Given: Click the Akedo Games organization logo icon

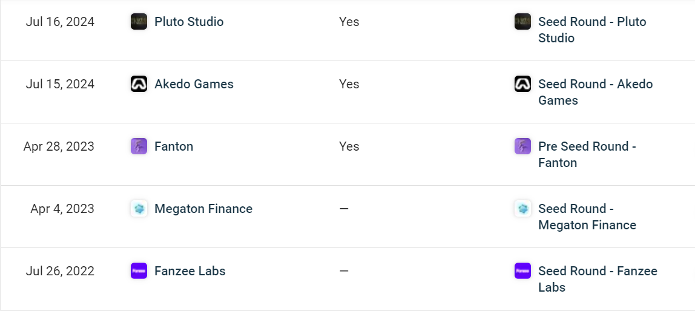Looking at the screenshot, I should pyautogui.click(x=139, y=84).
